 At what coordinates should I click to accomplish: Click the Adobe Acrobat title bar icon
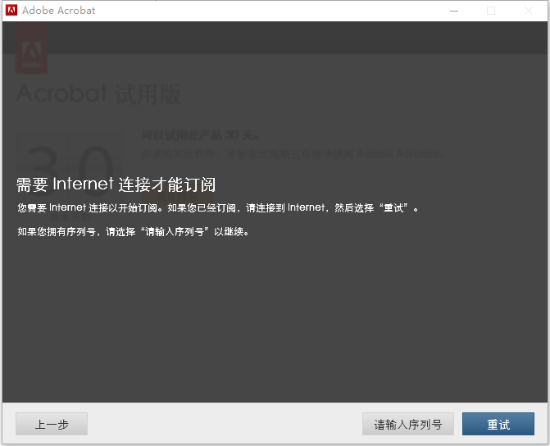(11, 10)
